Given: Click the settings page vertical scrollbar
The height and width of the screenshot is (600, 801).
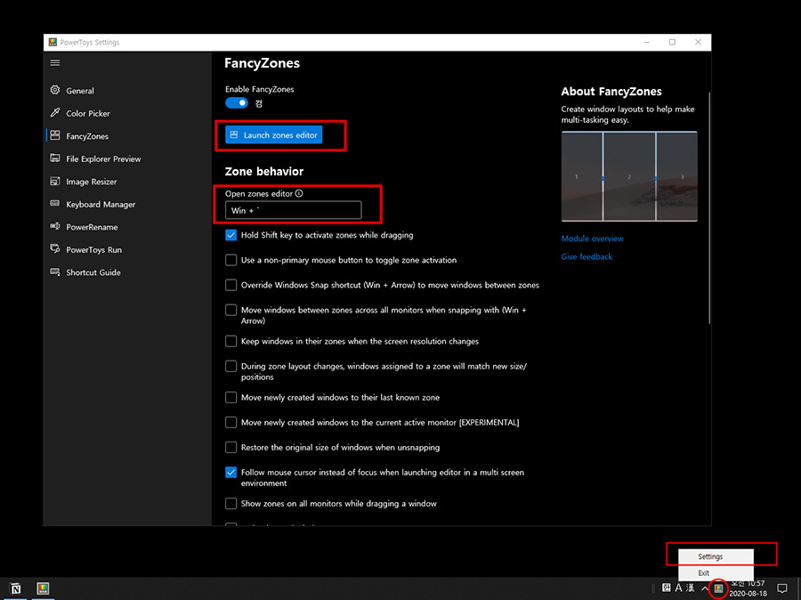Looking at the screenshot, I should (x=709, y=207).
